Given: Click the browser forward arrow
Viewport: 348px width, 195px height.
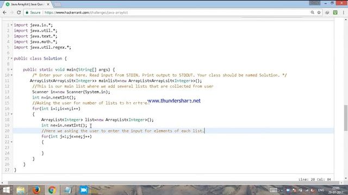Looking at the screenshot, I should [x=11, y=12].
